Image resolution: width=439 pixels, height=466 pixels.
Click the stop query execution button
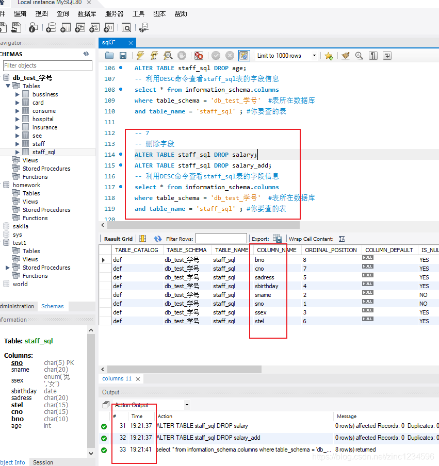[181, 55]
